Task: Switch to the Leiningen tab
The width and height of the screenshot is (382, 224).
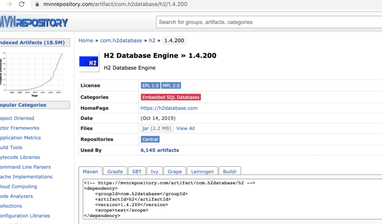Action: pyautogui.click(x=202, y=171)
